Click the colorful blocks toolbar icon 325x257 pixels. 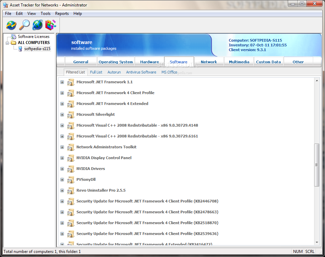point(50,25)
